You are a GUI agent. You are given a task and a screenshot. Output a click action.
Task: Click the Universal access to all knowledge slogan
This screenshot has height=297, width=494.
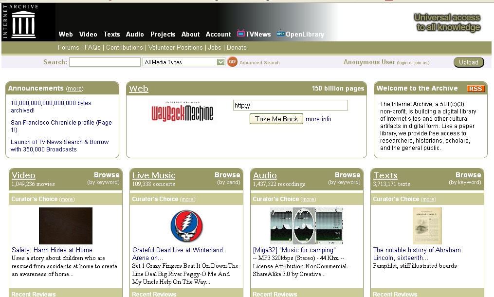[447, 22]
